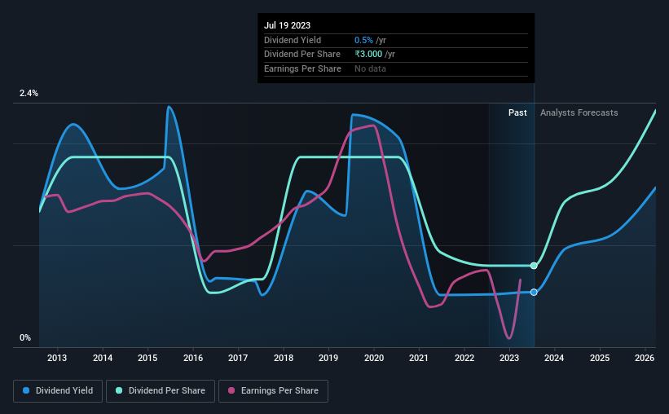Select the blue Dividend Yield data point marker
669x414 pixels.
click(x=534, y=293)
